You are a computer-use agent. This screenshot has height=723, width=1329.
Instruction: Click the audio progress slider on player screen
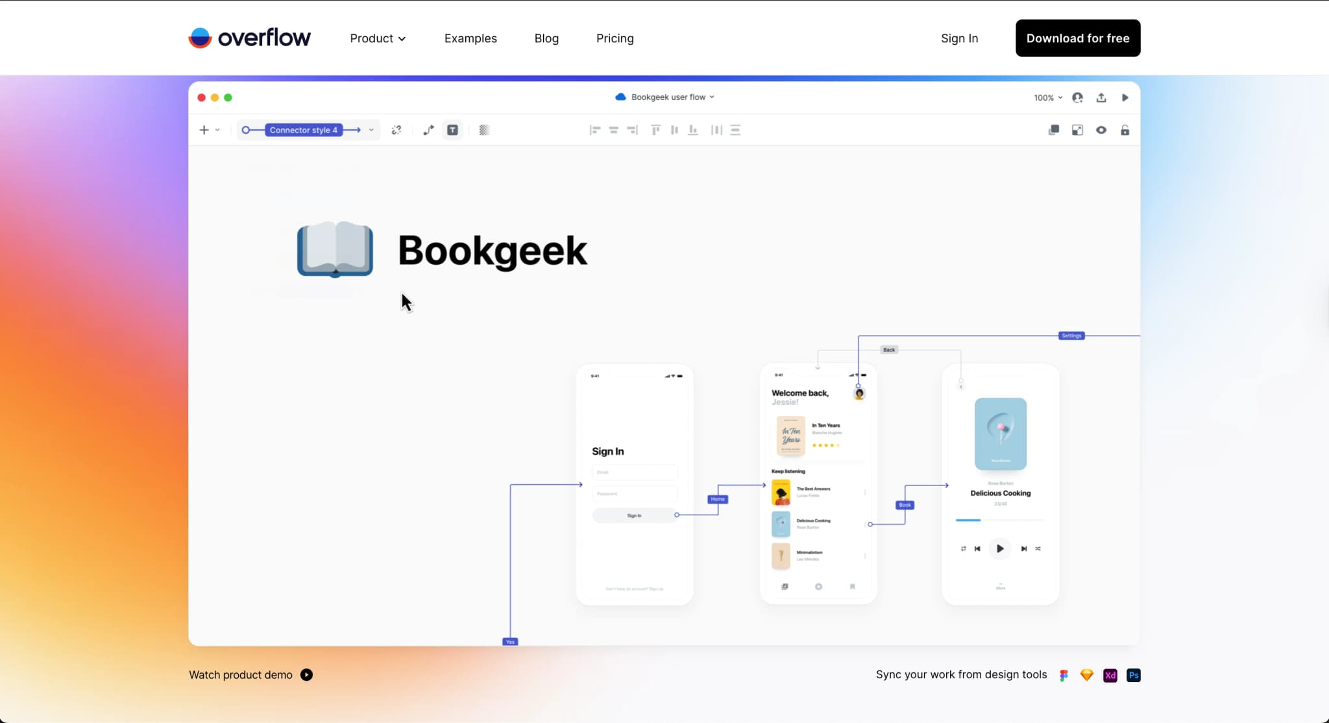click(1000, 520)
